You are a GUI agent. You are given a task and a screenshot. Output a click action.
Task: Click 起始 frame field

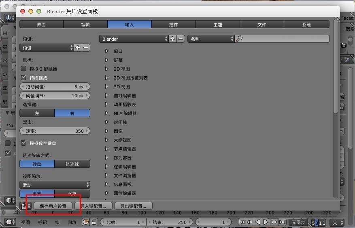(x=123, y=222)
